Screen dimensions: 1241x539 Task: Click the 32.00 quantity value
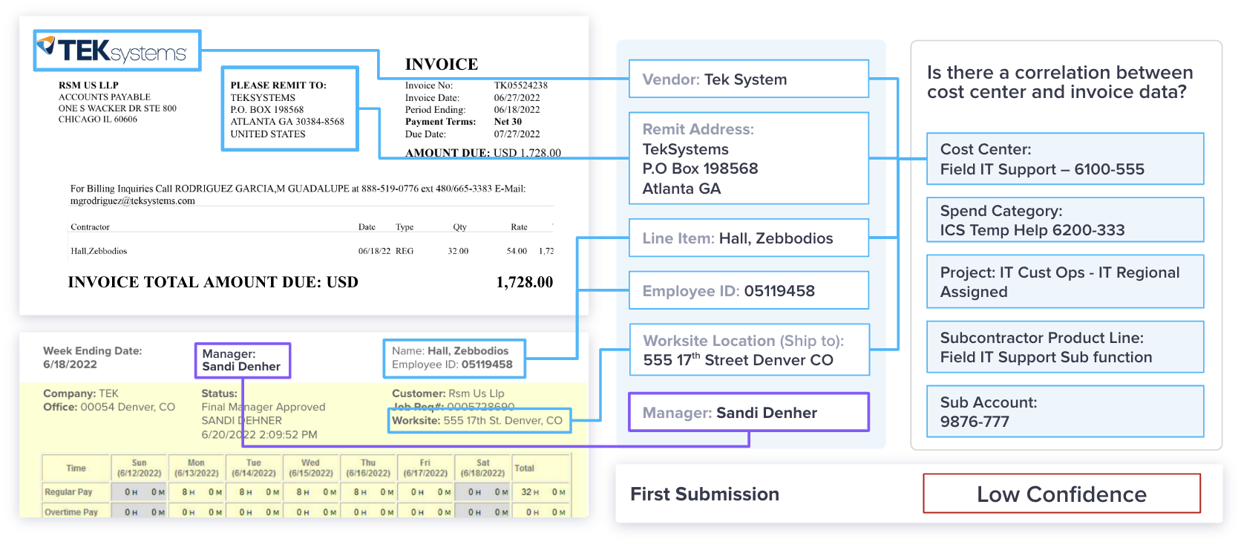click(458, 251)
